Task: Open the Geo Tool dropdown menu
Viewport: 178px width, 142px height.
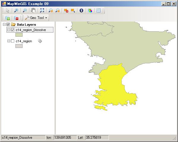Action: pyautogui.click(x=36, y=18)
